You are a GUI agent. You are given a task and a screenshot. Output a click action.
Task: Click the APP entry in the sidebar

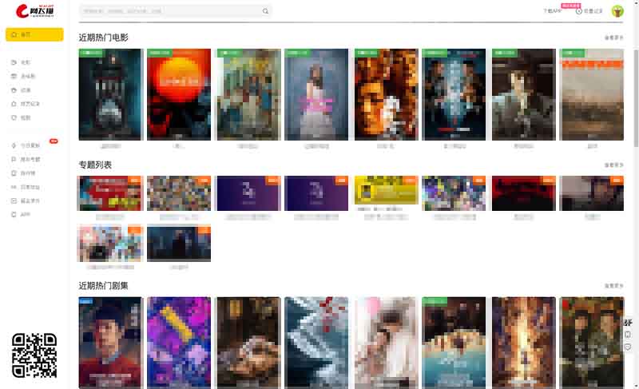[25, 215]
